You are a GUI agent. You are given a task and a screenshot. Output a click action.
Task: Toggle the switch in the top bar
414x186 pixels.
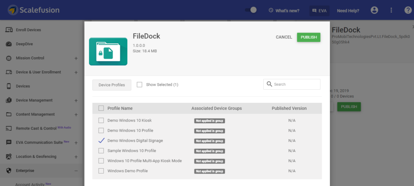tap(251, 10)
